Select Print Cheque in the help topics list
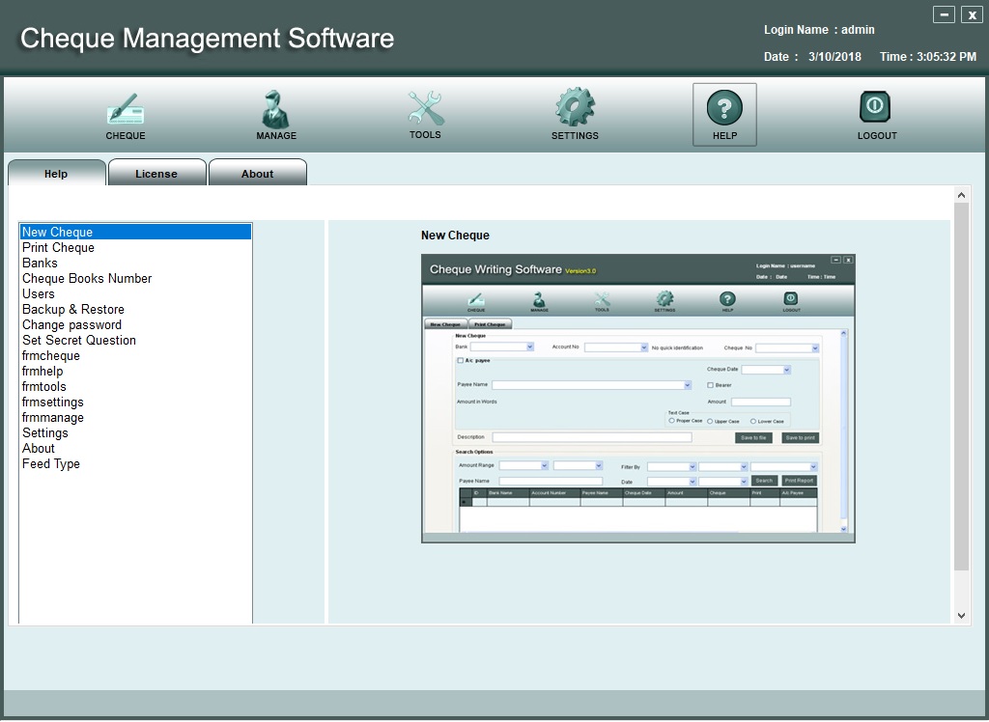The height and width of the screenshot is (722, 989). pyautogui.click(x=59, y=248)
